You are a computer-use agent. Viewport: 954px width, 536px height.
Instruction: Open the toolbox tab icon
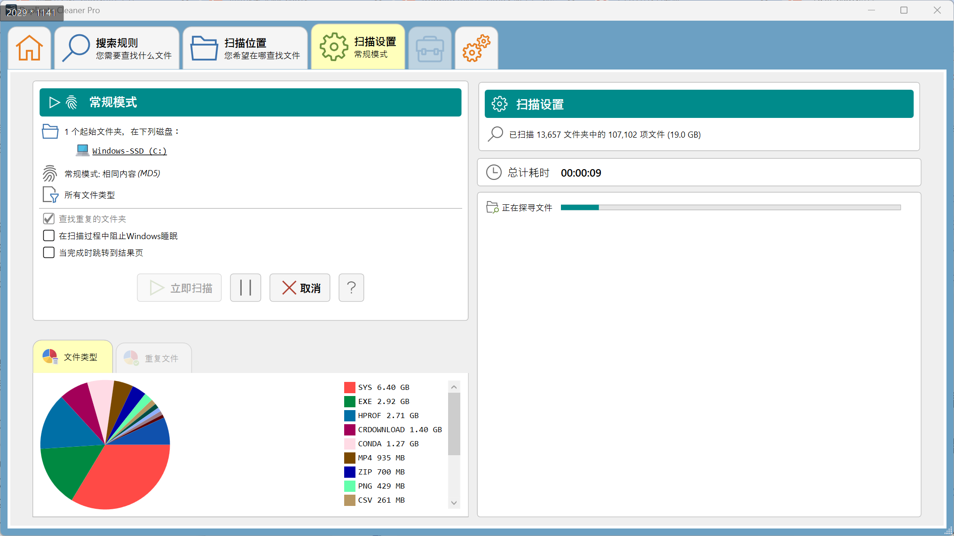pyautogui.click(x=430, y=48)
